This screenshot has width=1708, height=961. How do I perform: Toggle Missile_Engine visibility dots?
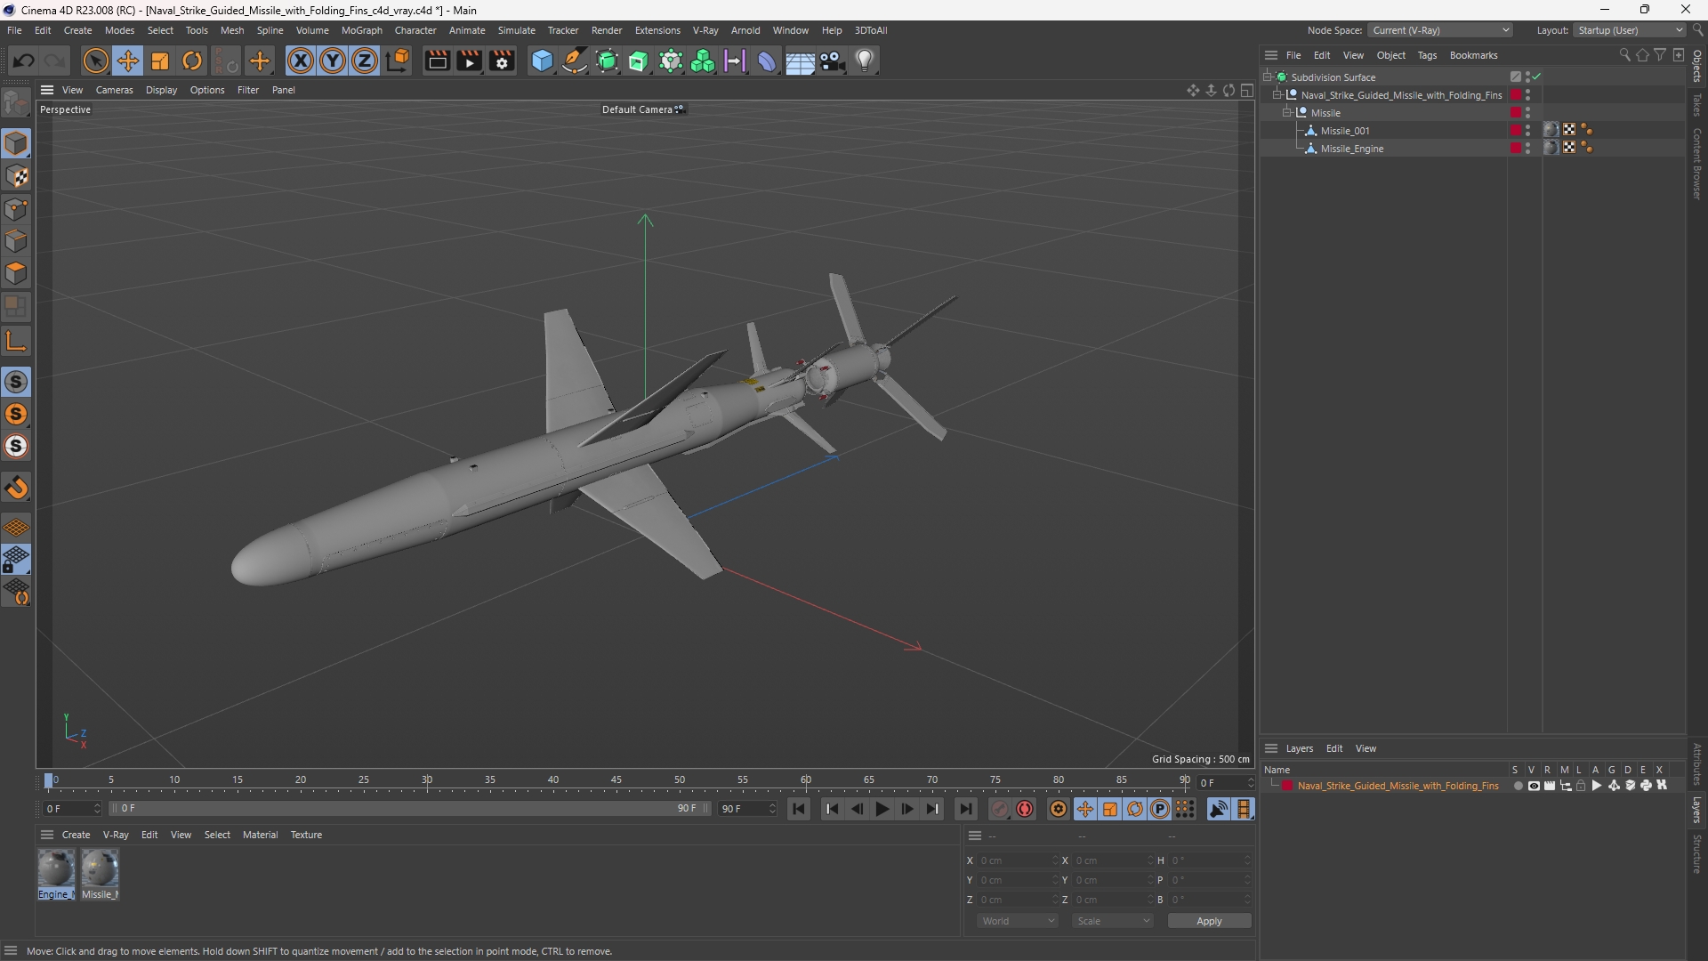point(1528,149)
